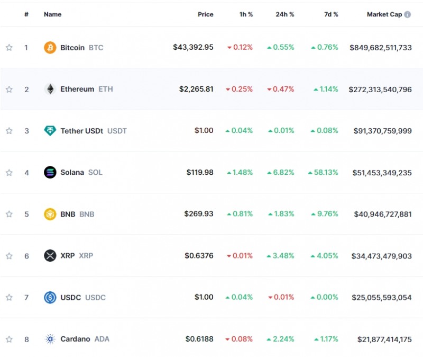Click the red 1h change for Bitcoin
The height and width of the screenshot is (357, 423).
click(x=243, y=47)
